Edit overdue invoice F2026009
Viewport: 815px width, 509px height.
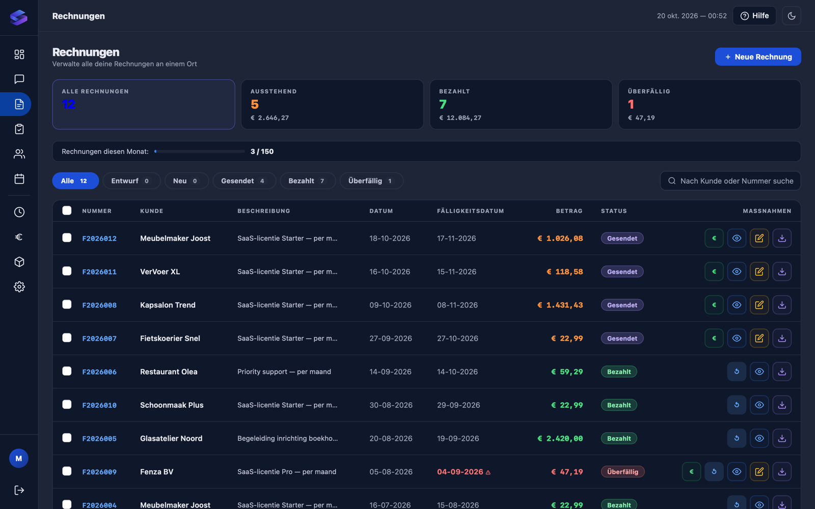[759, 472]
